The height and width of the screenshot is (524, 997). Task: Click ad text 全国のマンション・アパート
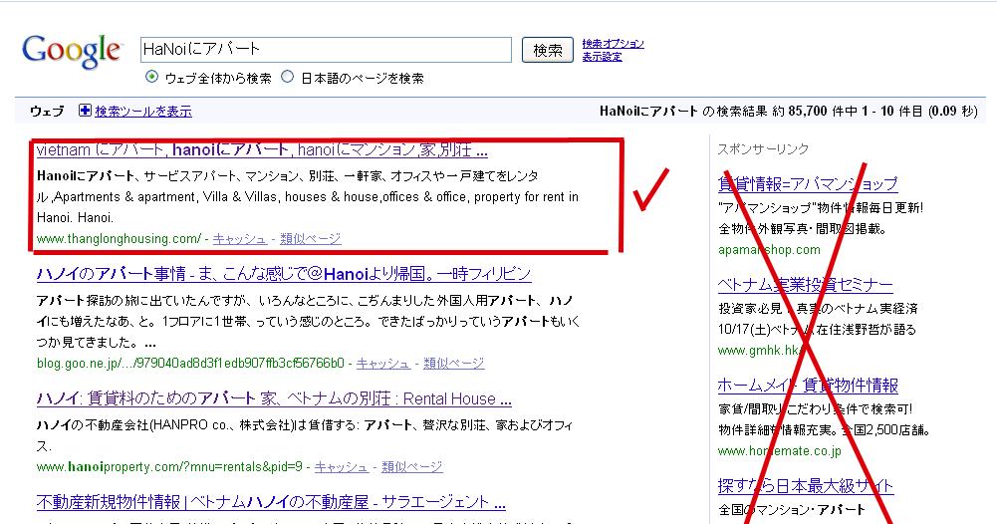(792, 509)
